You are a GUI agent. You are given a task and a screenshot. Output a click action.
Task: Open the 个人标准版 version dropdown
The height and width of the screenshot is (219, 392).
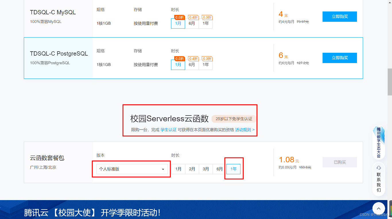click(132, 169)
